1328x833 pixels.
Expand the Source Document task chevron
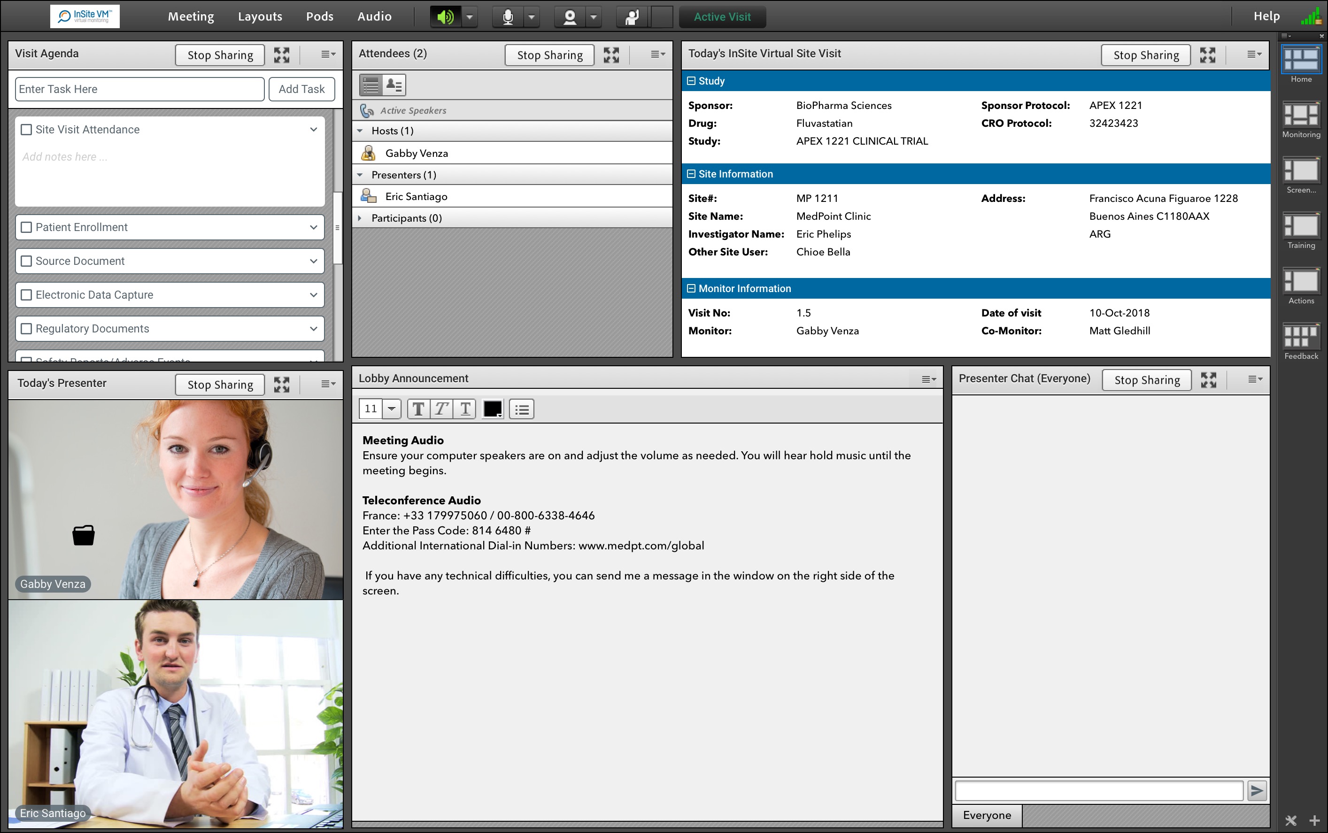coord(313,261)
